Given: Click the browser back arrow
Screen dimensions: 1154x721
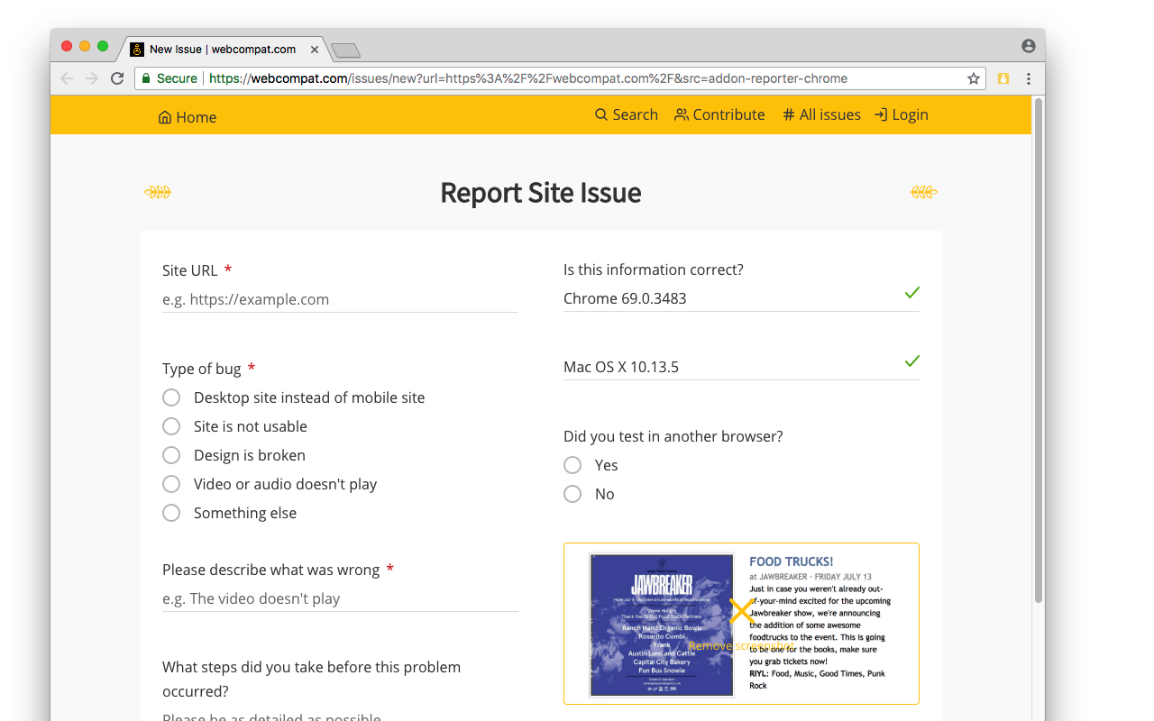Looking at the screenshot, I should click(x=66, y=78).
